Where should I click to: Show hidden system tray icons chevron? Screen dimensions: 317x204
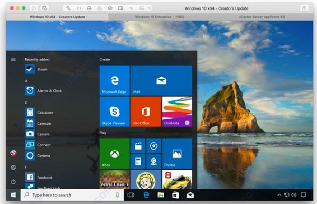click(x=279, y=195)
